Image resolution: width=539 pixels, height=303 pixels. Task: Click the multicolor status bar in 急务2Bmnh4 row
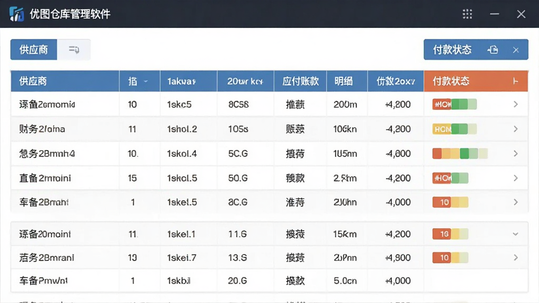(460, 154)
